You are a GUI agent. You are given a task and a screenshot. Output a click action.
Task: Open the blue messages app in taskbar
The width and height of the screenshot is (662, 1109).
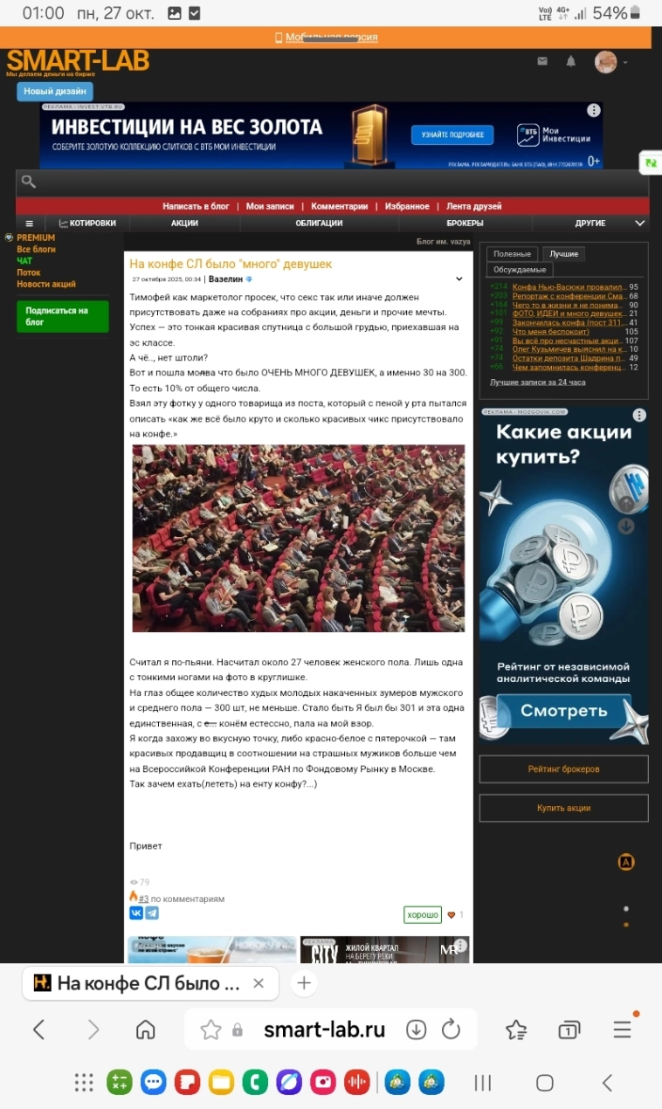[154, 1083]
